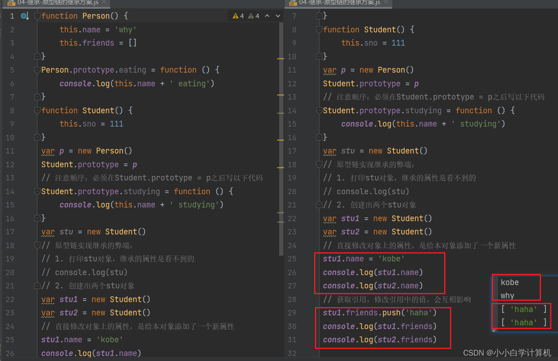Click 'console.log(stu1.friends)' on line 30
This screenshot has width=558, height=361.
pyautogui.click(x=380, y=326)
